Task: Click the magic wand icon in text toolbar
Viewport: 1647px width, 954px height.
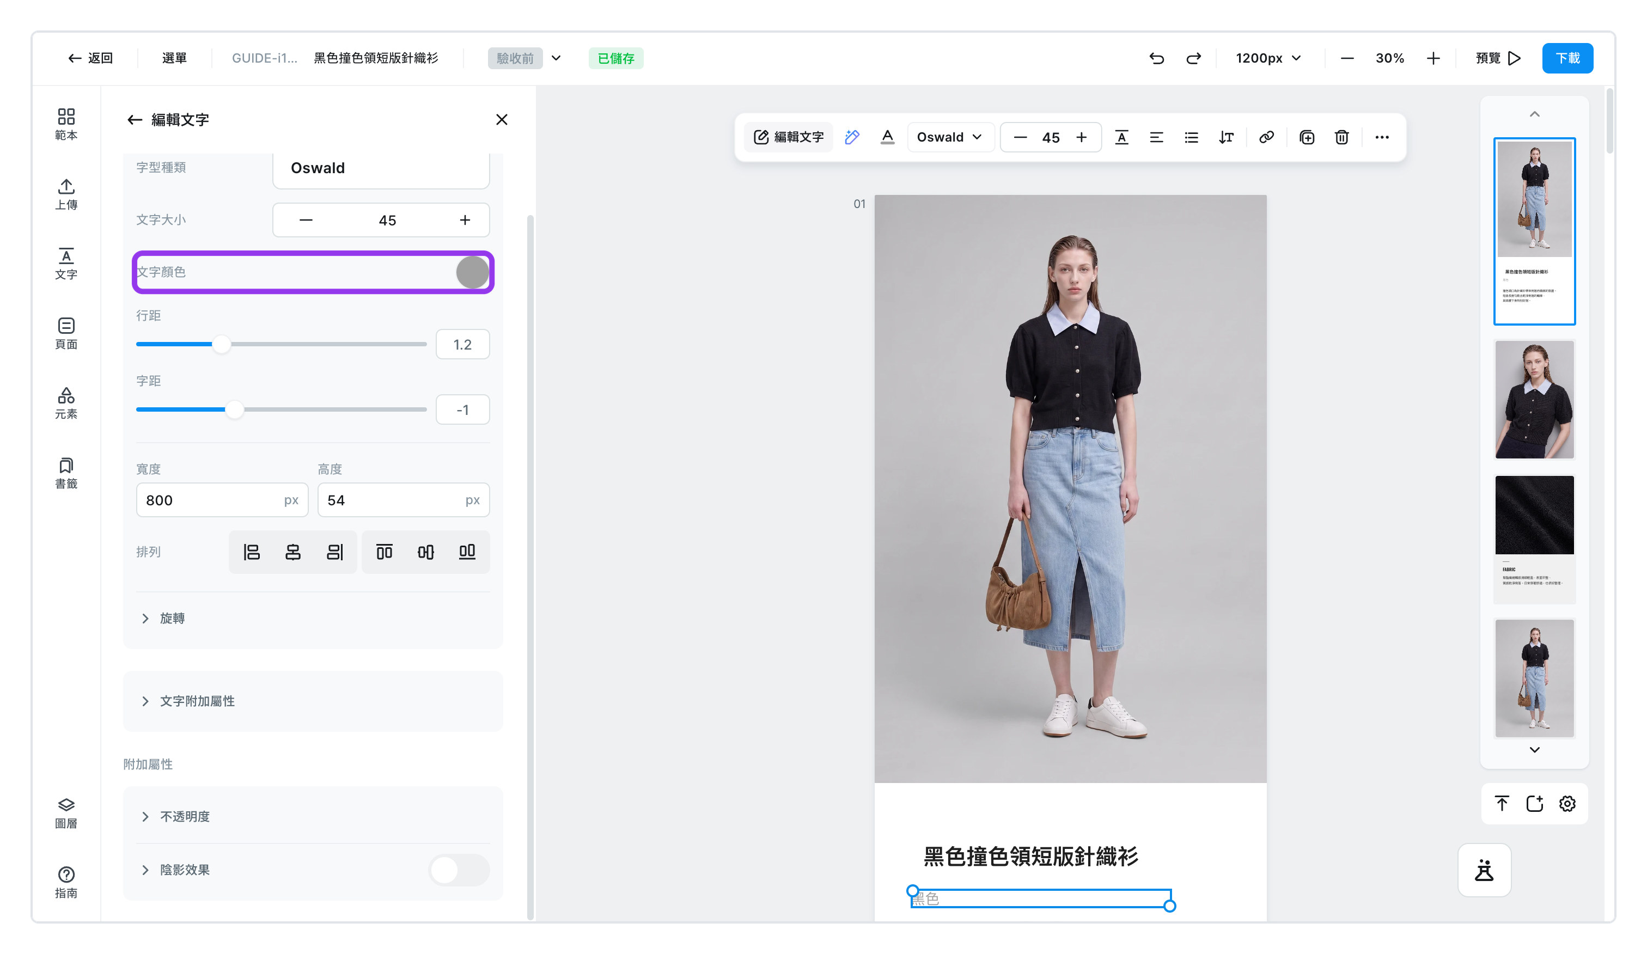Action: pyautogui.click(x=852, y=137)
